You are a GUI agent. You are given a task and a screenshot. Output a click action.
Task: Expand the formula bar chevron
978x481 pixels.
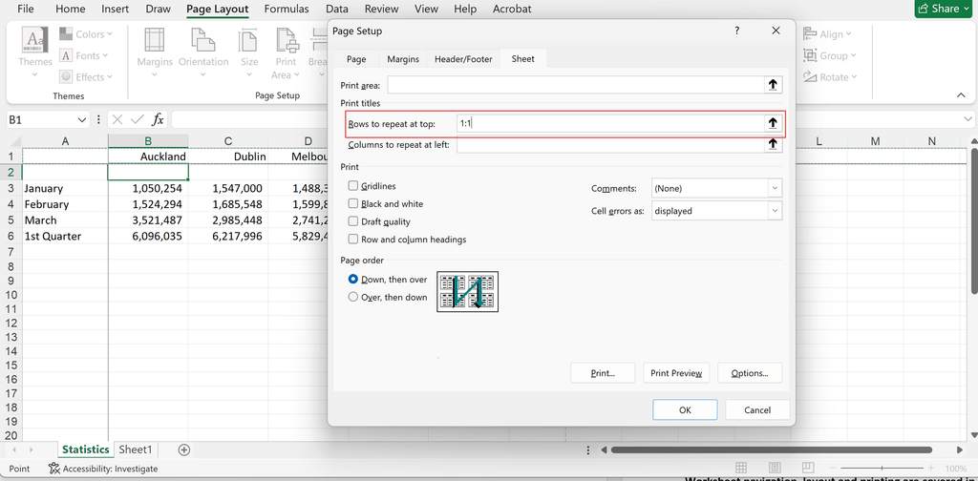968,119
